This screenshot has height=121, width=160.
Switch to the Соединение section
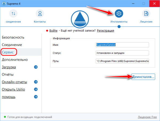point(12,45)
